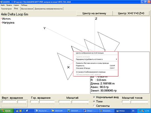151x113 pixels.
Task: Open the пуск Start menu
Action: pos(7,111)
